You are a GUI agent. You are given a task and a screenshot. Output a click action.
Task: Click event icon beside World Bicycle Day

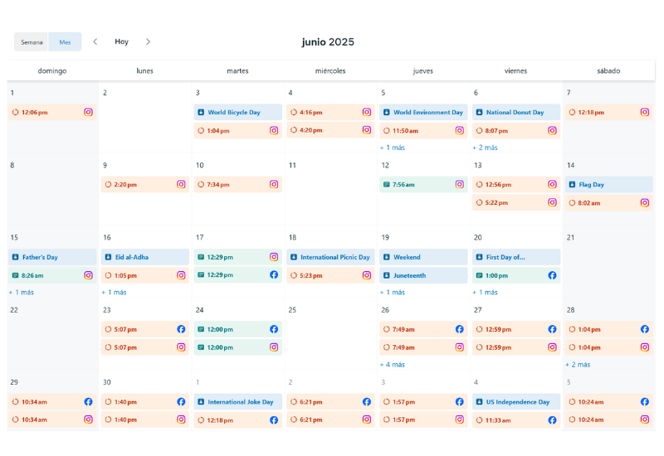201,112
